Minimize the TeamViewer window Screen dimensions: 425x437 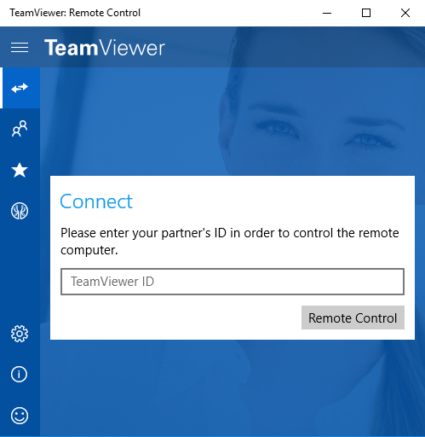click(327, 13)
